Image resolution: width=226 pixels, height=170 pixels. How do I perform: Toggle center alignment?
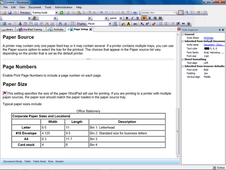coord(150,18)
